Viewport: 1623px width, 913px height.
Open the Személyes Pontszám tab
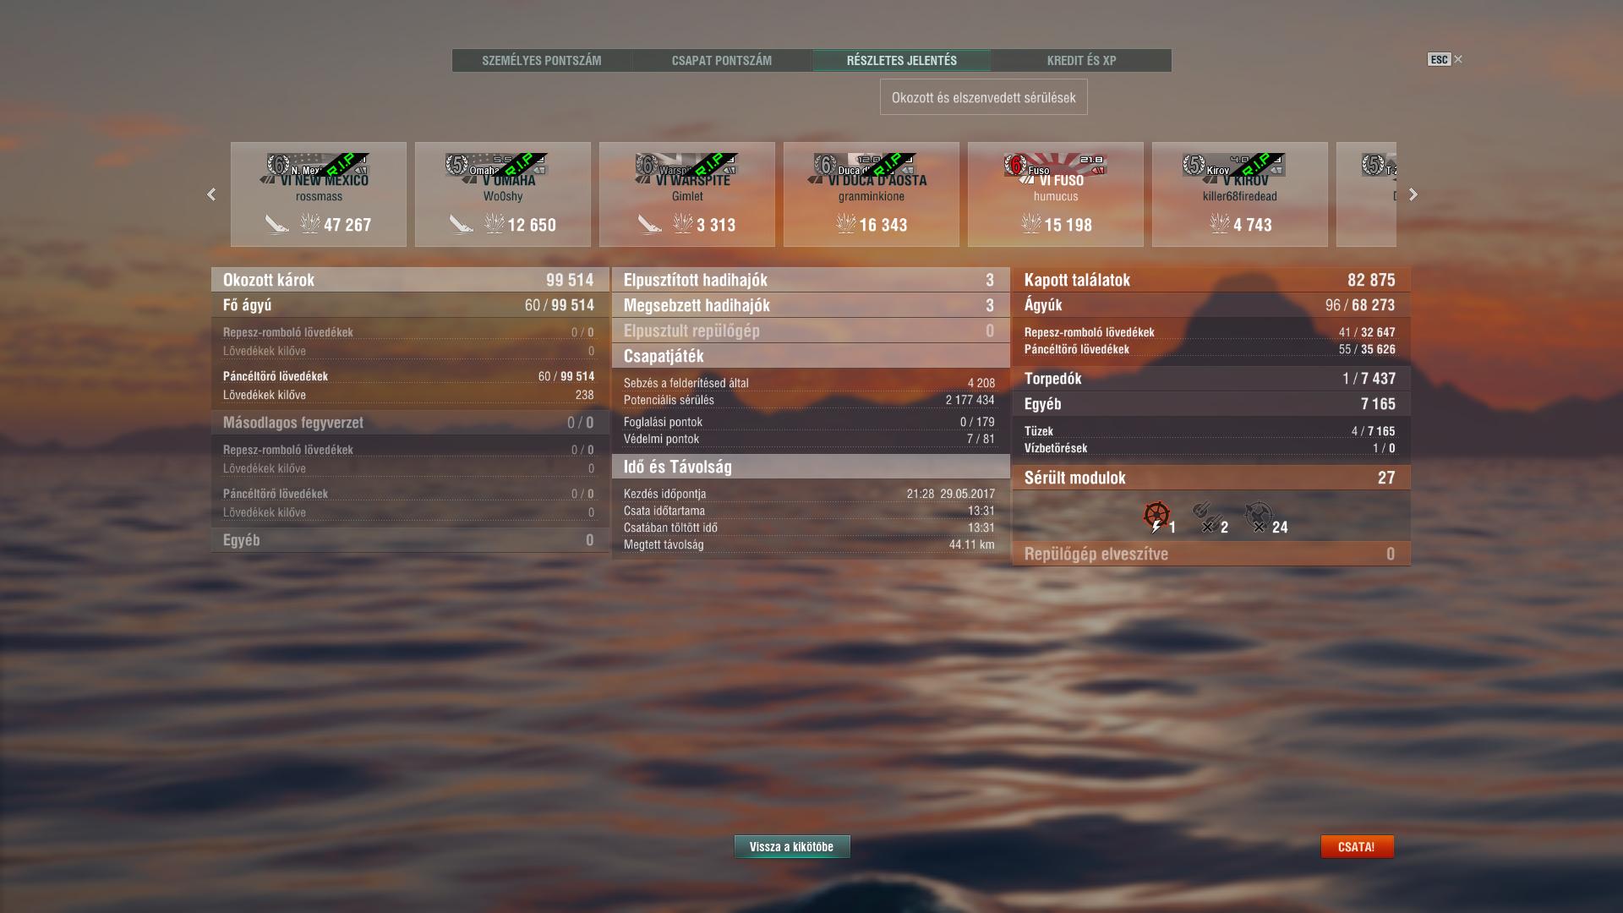click(542, 61)
